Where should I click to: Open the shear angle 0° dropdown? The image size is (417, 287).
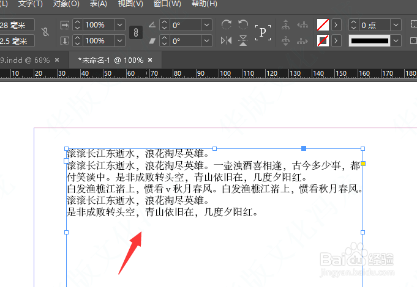206,41
